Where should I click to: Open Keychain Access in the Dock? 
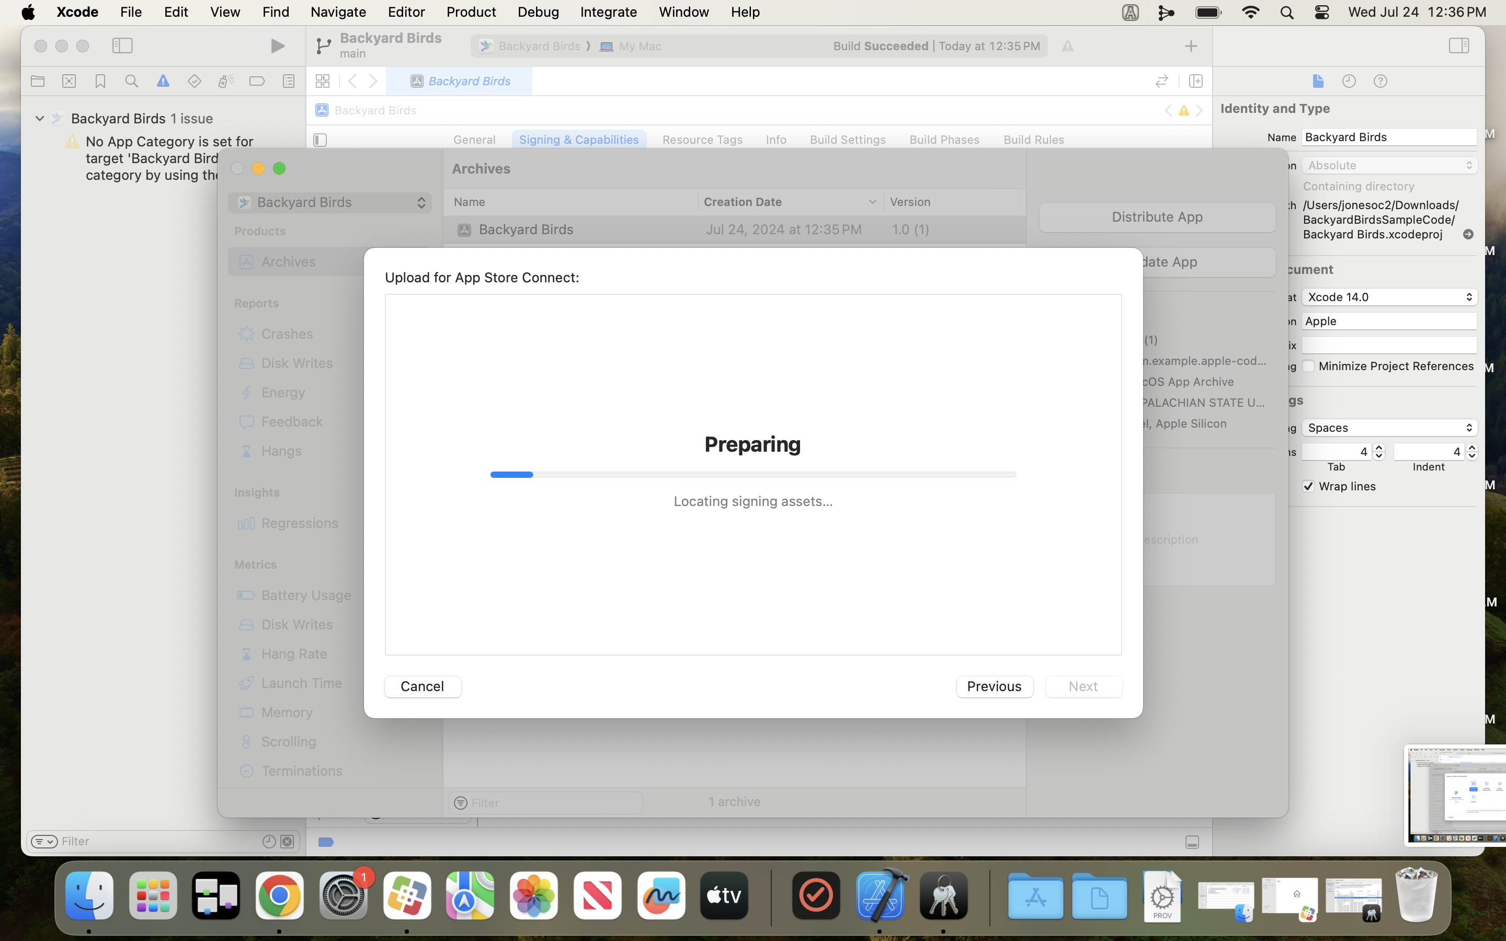click(943, 896)
